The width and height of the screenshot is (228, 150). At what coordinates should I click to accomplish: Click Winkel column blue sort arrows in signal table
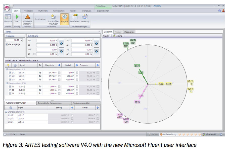(x=77, y=65)
